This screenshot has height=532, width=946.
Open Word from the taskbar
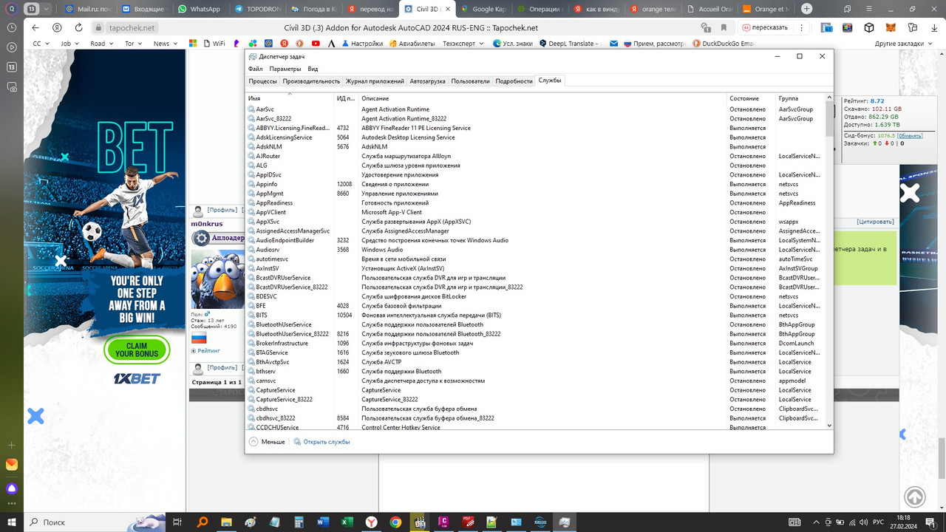[323, 522]
